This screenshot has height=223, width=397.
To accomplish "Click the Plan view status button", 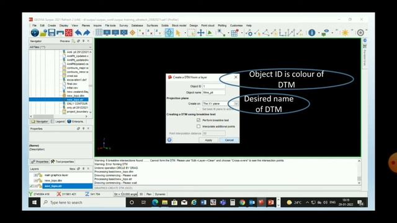I will click(x=149, y=194).
